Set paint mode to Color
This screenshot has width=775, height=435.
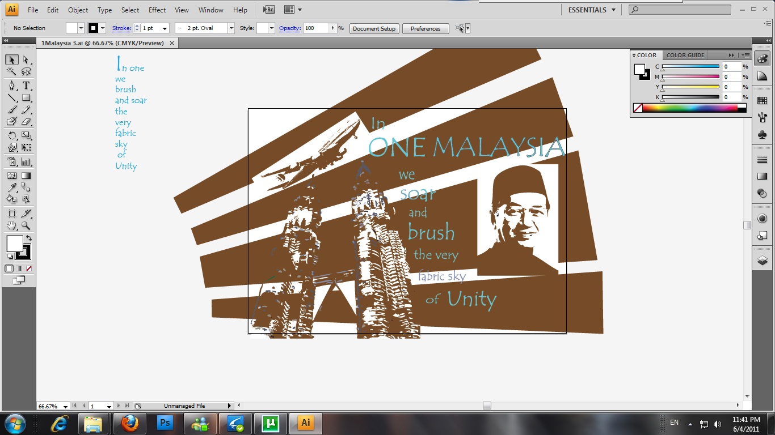click(x=9, y=268)
